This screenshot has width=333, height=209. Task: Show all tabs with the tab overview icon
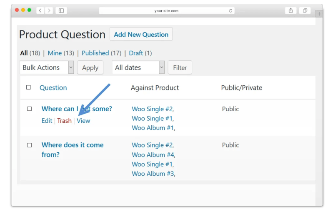tap(305, 10)
